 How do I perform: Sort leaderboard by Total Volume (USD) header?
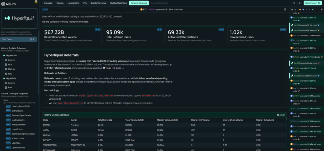(x=134, y=120)
